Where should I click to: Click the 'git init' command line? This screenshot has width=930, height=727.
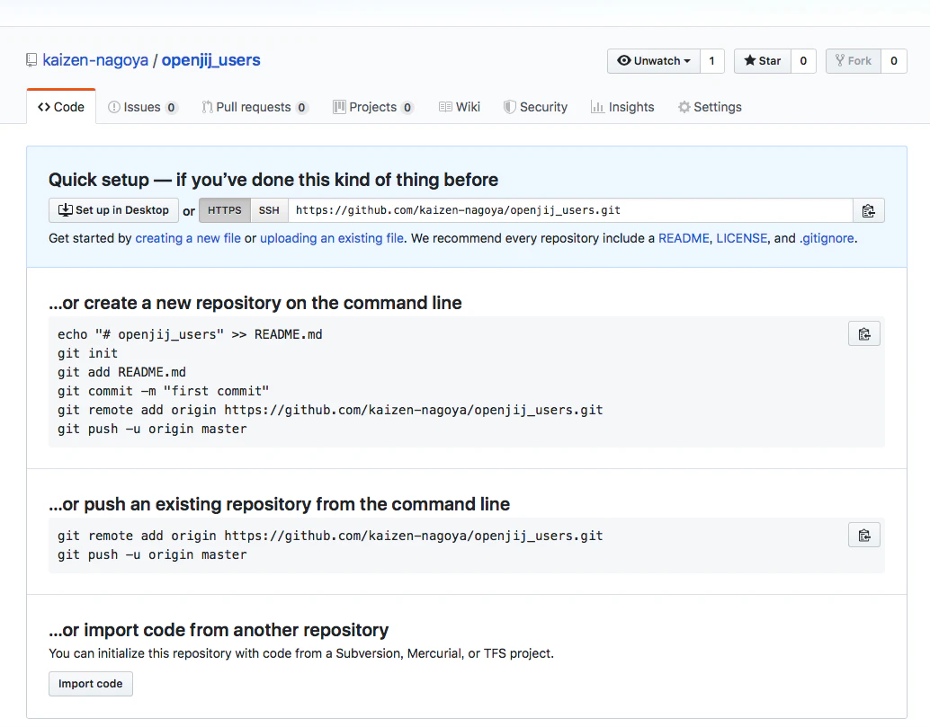click(88, 354)
